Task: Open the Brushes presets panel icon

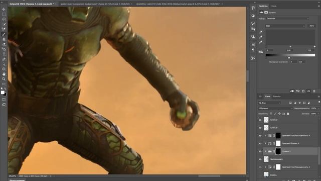Action: tap(253, 29)
